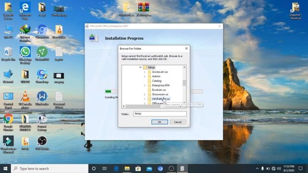The image size is (308, 173).
Task: Select the Enterprise.WW folder
Action: [x=161, y=86]
